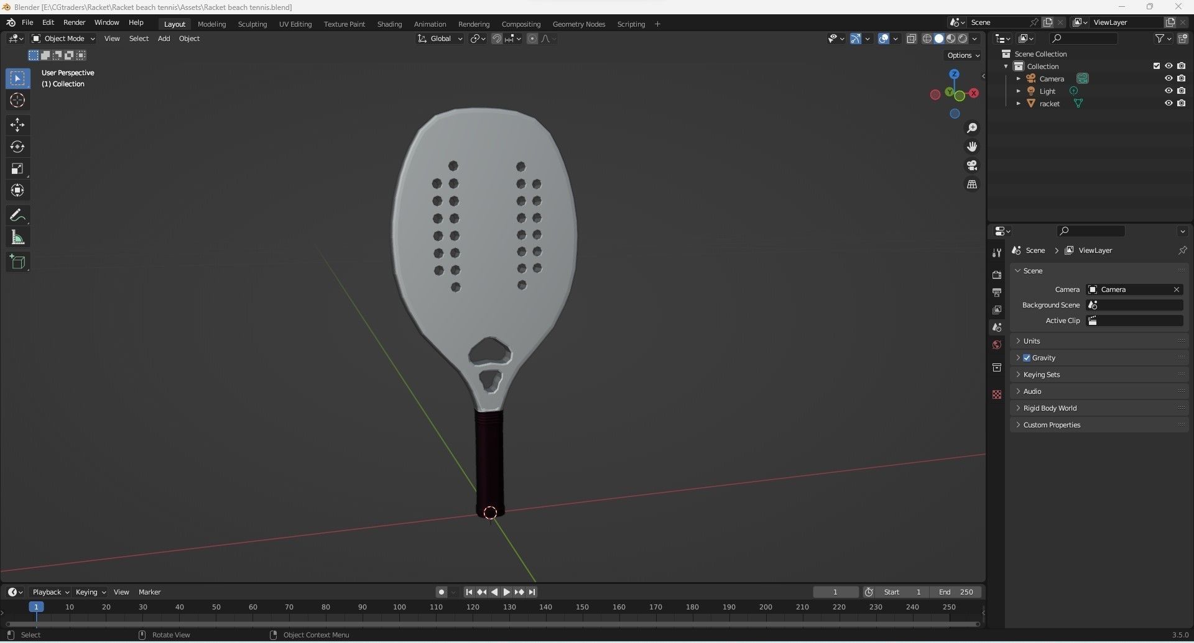Screen dimensions: 1194x643
Task: Activate the Move tool
Action: (17, 125)
